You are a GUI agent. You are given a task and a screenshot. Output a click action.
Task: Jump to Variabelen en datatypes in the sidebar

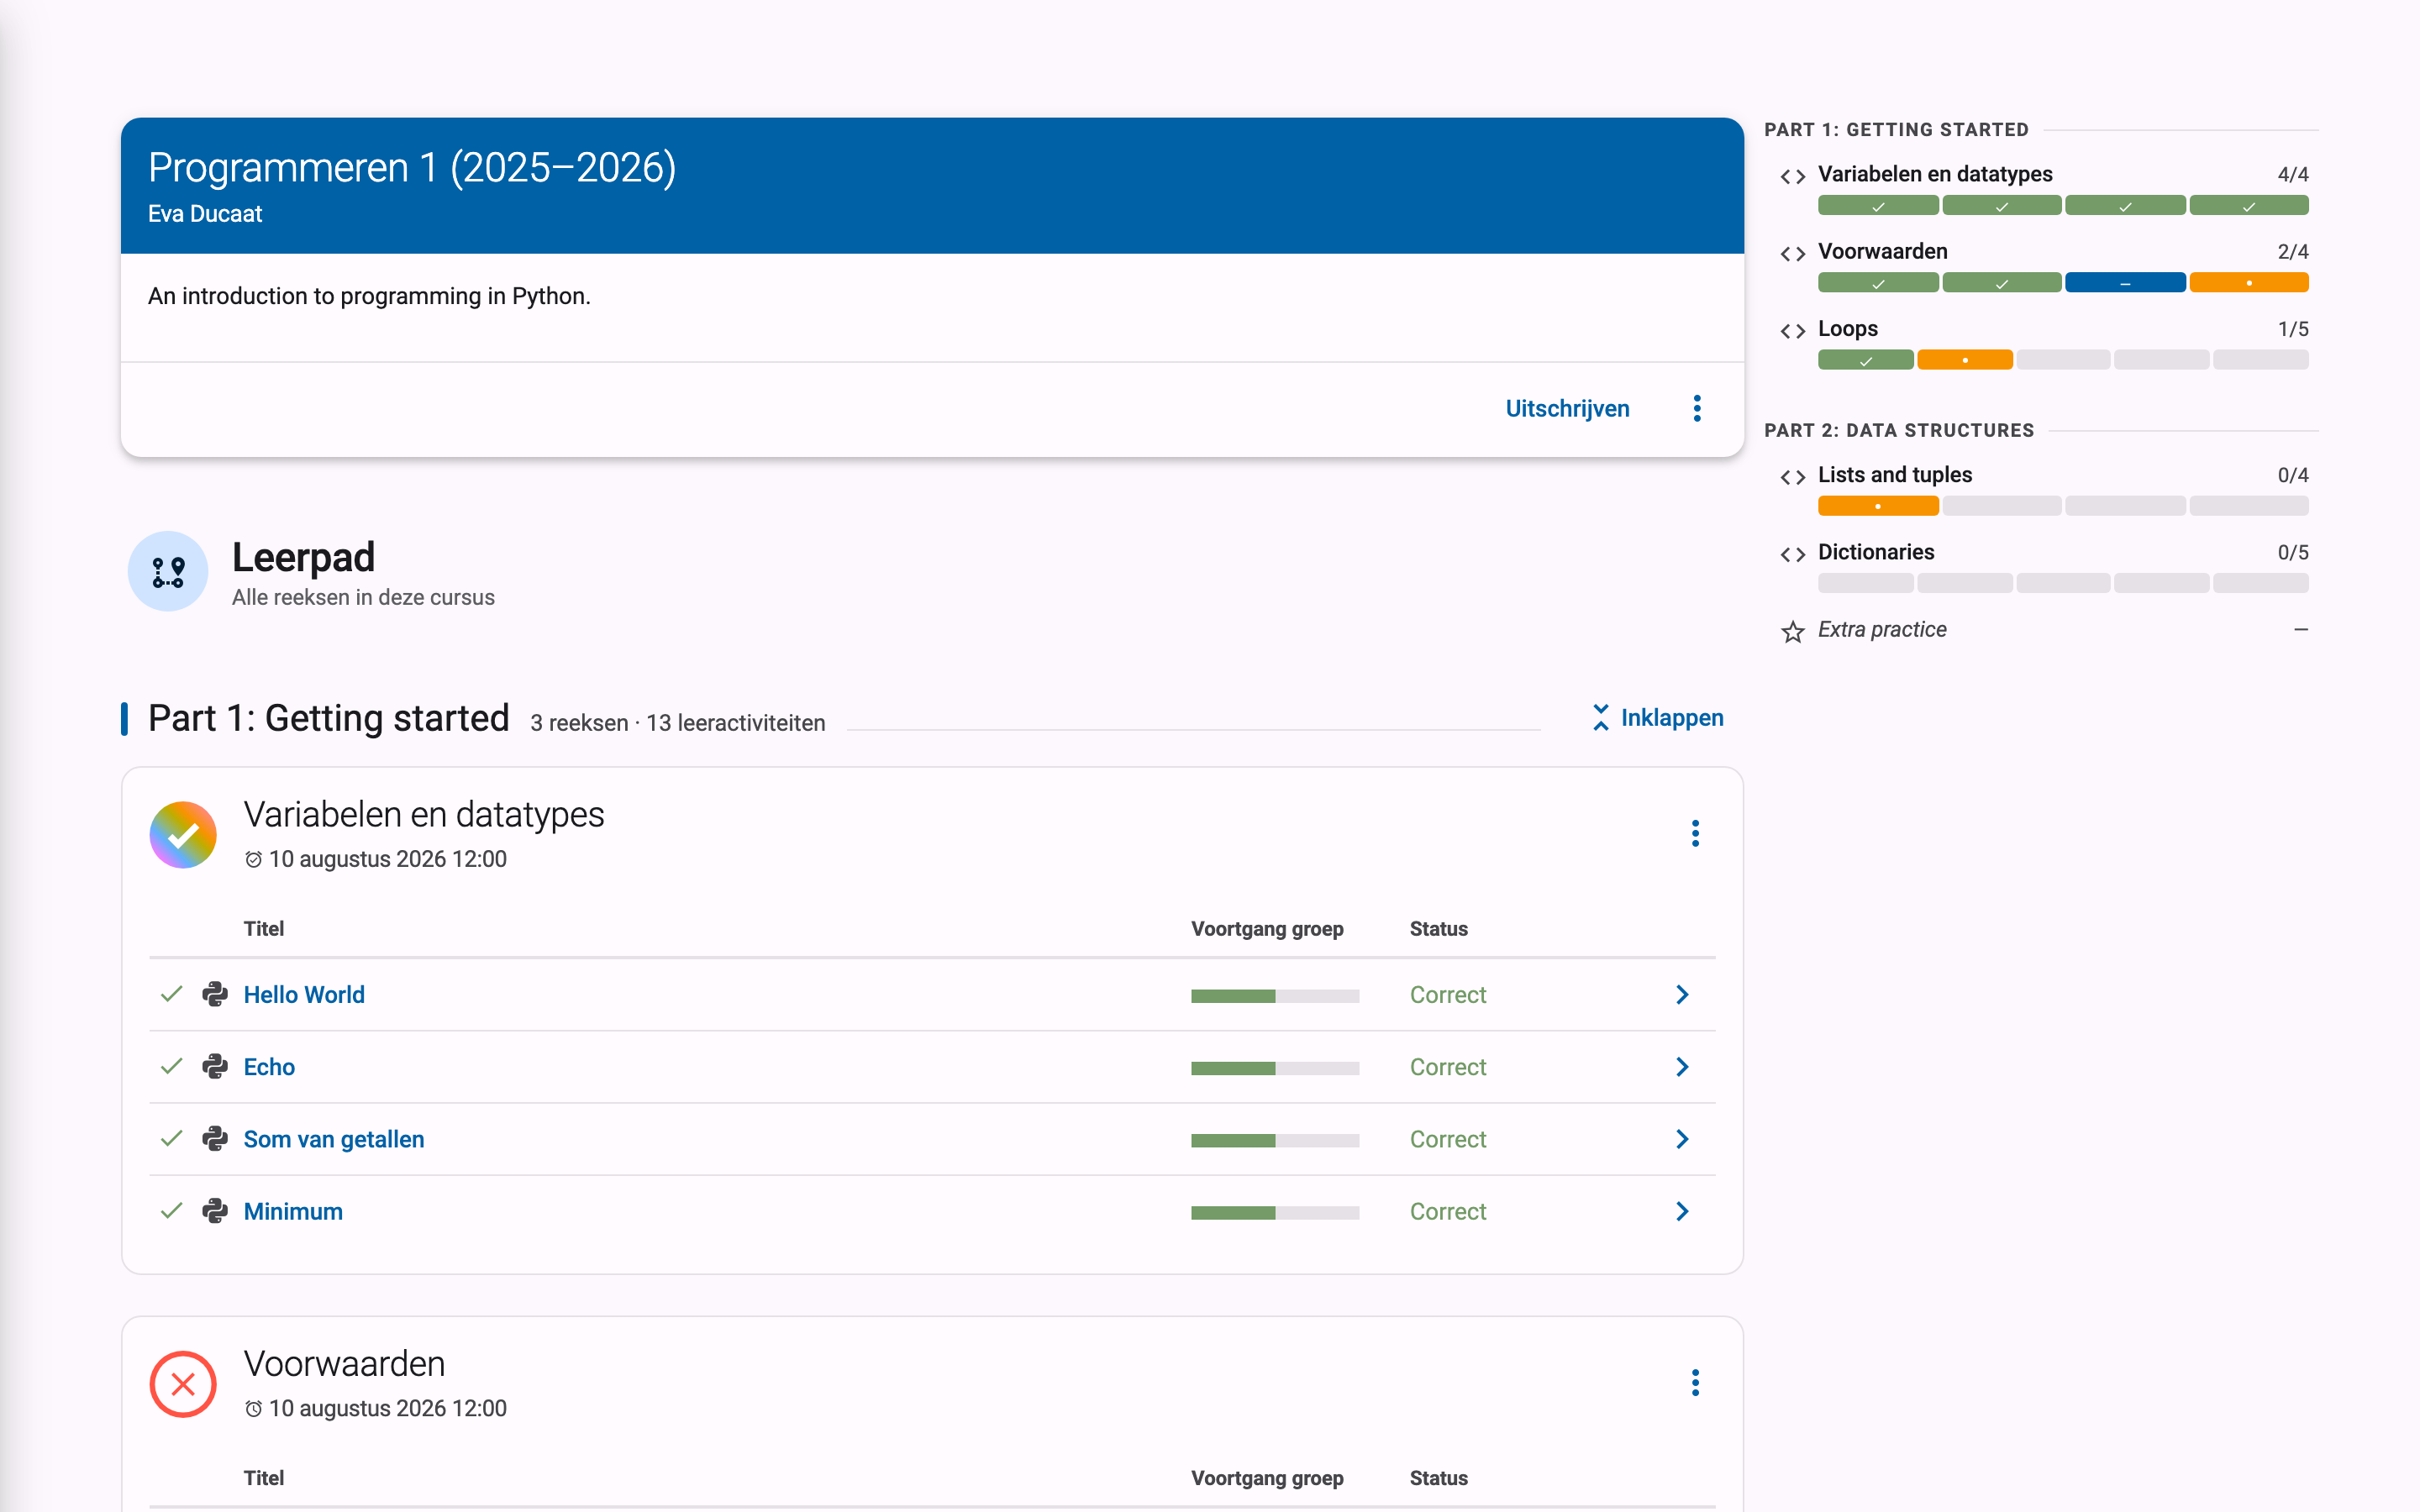(x=1935, y=174)
